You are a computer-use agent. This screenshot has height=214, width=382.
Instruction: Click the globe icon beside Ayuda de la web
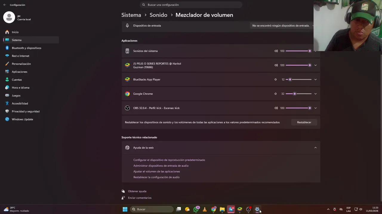[x=127, y=147]
